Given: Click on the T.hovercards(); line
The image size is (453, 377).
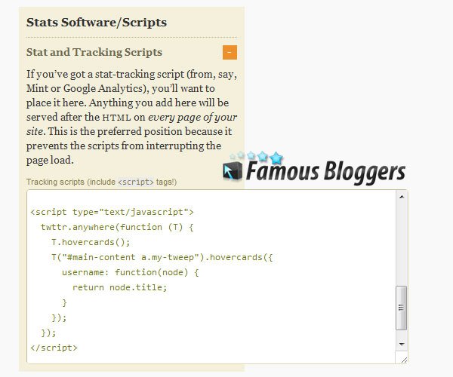Looking at the screenshot, I should pyautogui.click(x=91, y=242).
